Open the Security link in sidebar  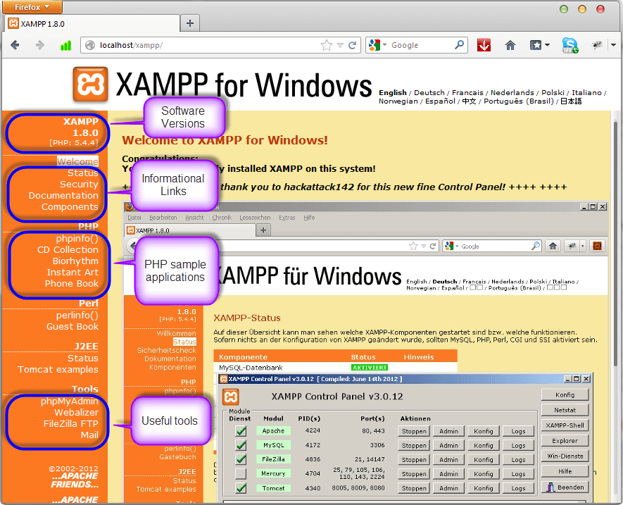pyautogui.click(x=79, y=184)
